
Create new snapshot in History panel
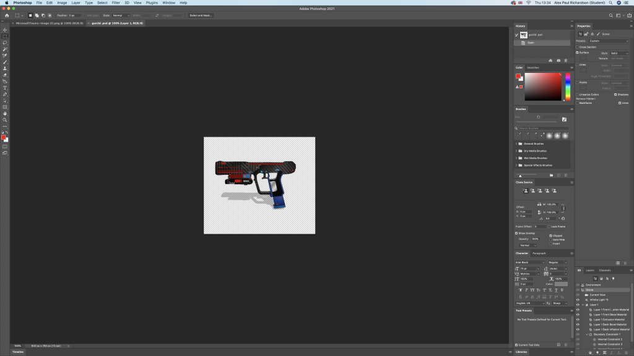coord(558,61)
